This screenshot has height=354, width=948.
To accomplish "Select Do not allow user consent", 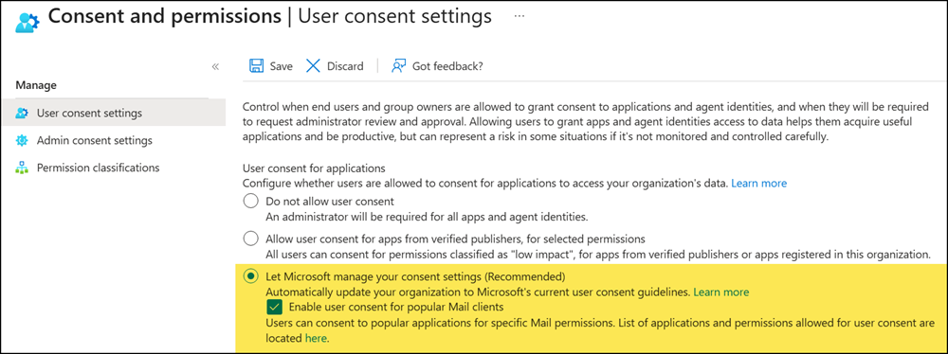I will pyautogui.click(x=250, y=202).
